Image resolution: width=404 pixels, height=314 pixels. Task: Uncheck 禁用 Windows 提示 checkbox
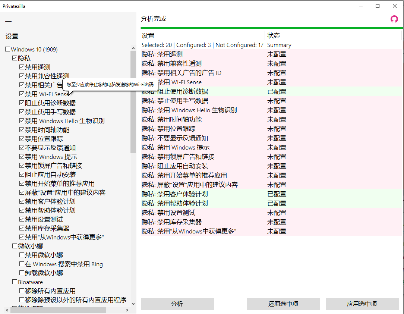22,157
